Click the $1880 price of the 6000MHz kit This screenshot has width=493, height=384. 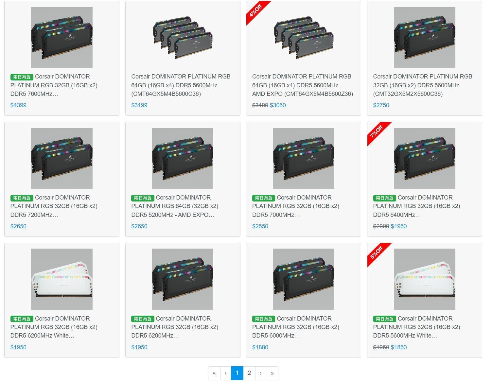click(x=260, y=347)
